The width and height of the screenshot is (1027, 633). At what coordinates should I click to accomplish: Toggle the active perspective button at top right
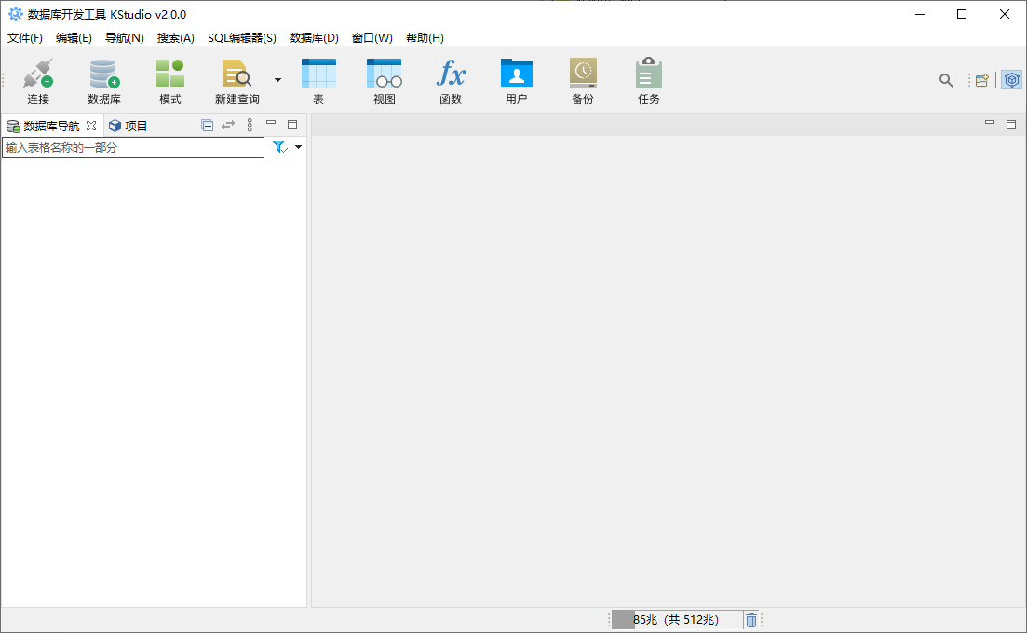pos(1011,80)
